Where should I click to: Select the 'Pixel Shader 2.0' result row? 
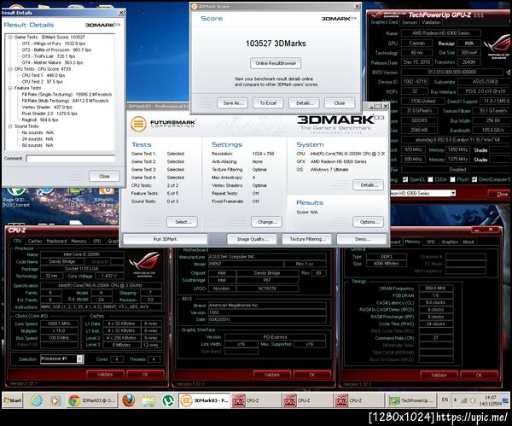[49, 114]
